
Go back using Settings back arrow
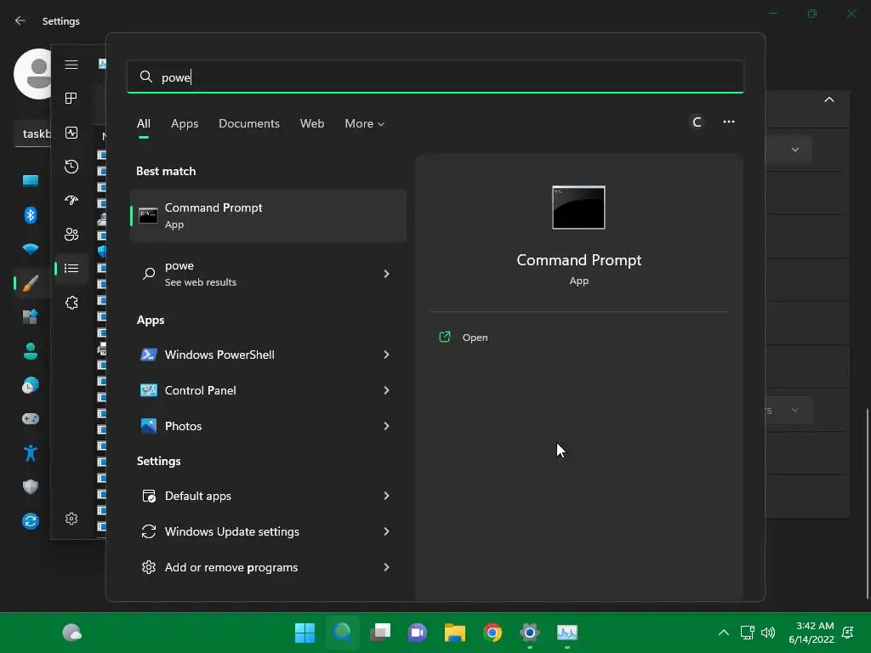tap(20, 20)
